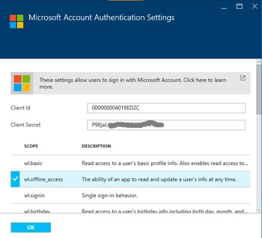Click the 'Microsoft Account Authentication Settings' title

[102, 18]
